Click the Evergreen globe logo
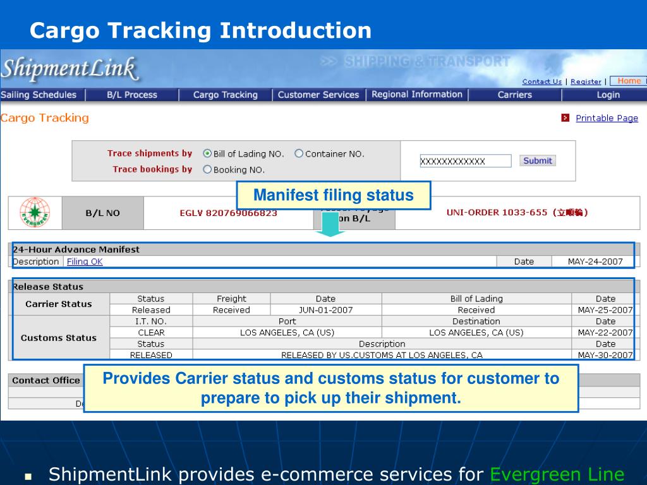 tap(35, 212)
